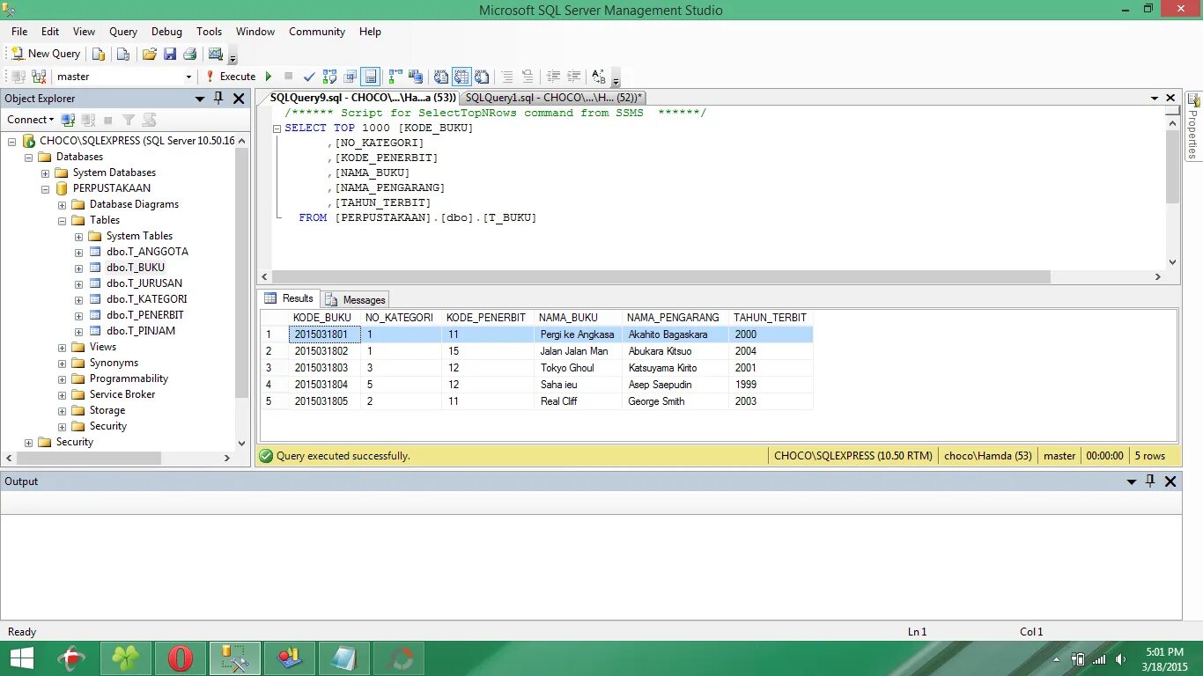Click the New Query toolbar button
The height and width of the screenshot is (676, 1203).
[45, 54]
